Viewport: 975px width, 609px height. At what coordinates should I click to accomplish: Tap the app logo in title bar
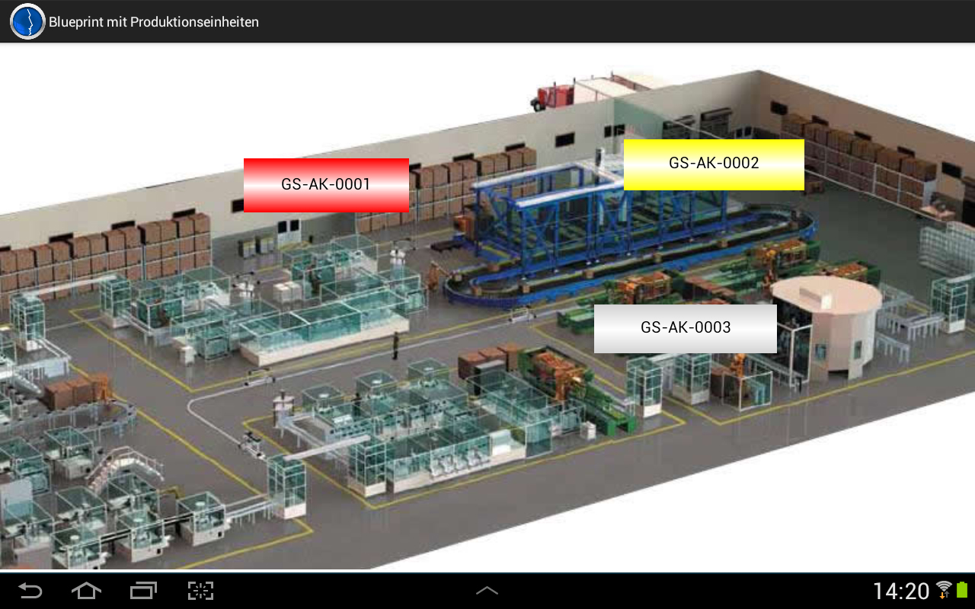27,21
